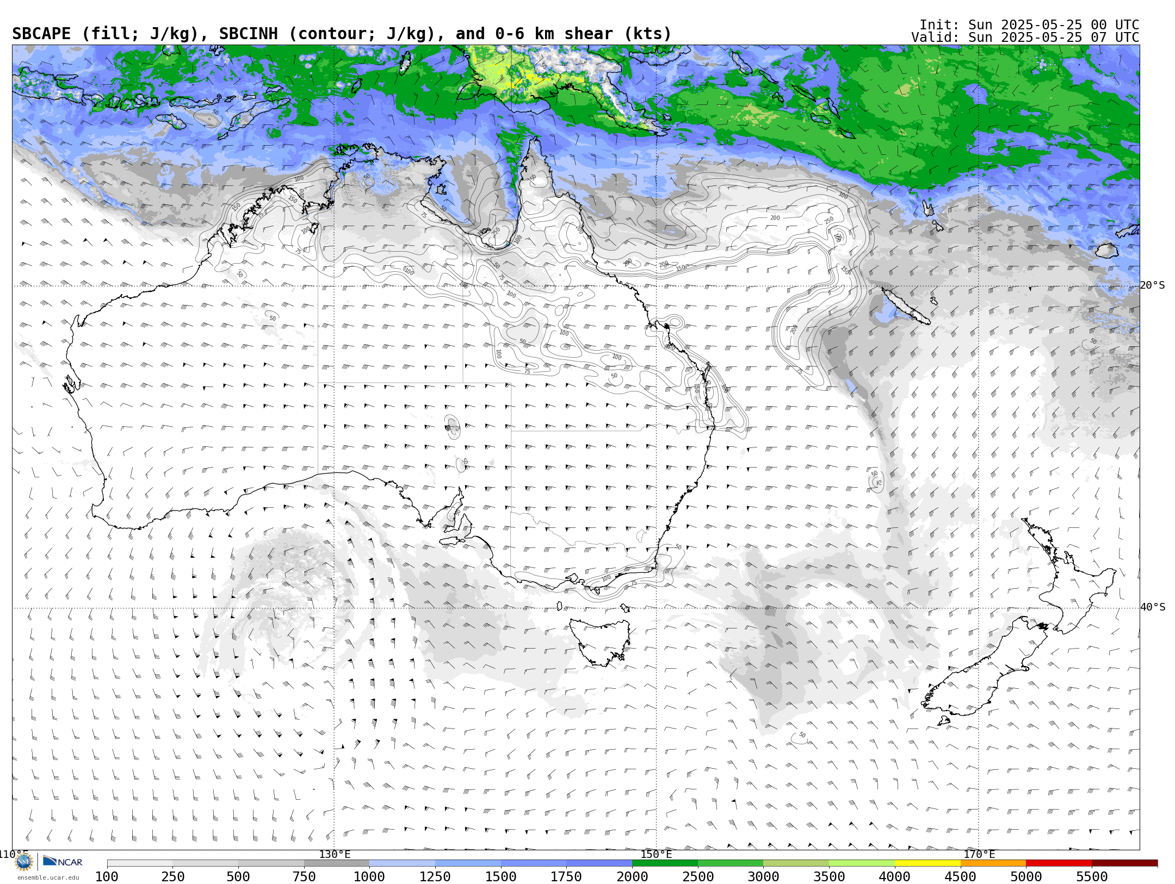The height and width of the screenshot is (884, 1175).
Task: Pick the orange 4500–5000 colorbar segment
Action: (x=993, y=863)
